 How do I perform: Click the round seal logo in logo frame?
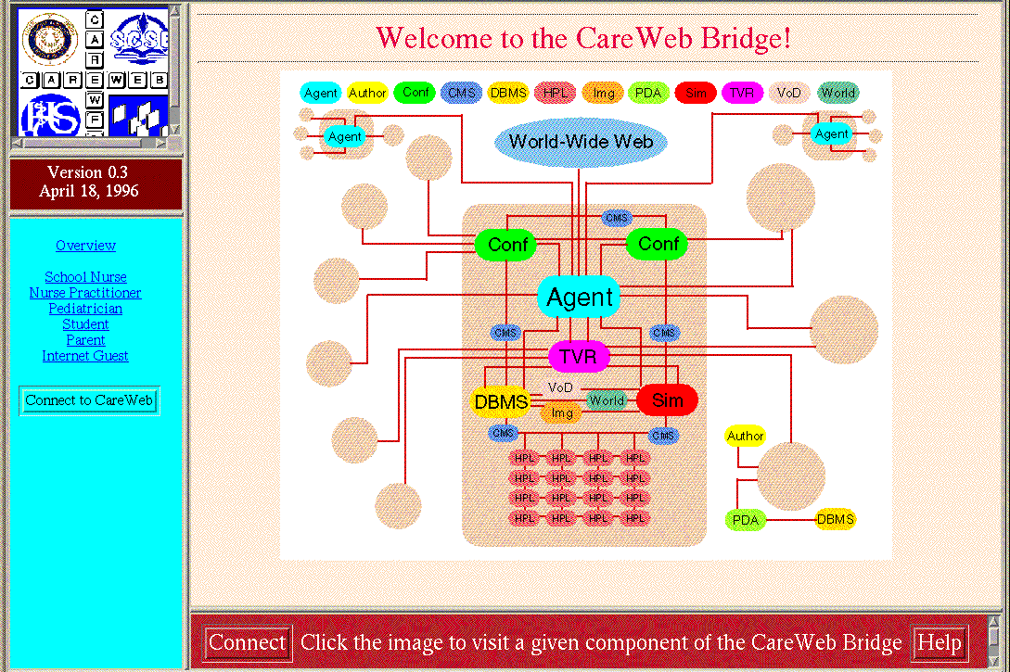coord(50,39)
